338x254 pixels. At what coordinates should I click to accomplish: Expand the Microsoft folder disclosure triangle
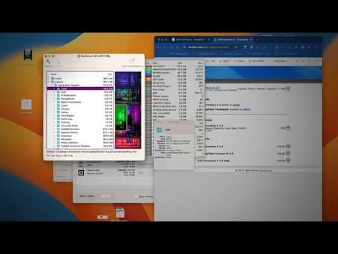click(55, 139)
